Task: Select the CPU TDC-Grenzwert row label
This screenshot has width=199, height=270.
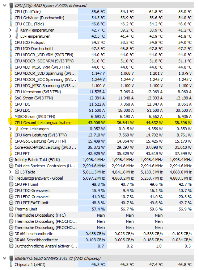Action: pyautogui.click(x=32, y=191)
